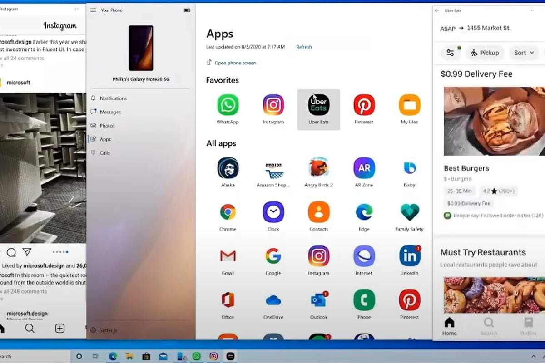The height and width of the screenshot is (363, 545).
Task: Open the Angry Birds 2 app
Action: (318, 167)
